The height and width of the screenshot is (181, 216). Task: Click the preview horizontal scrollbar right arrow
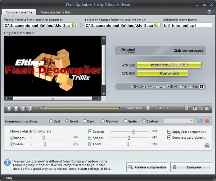pos(99,99)
